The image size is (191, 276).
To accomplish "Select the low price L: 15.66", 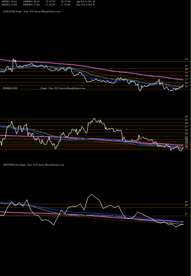I will tap(66, 5).
